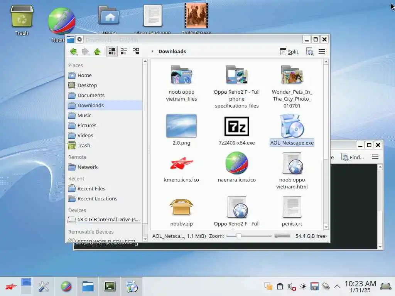The image size is (395, 296).
Task: Click scrollbar down arrow in background window
Action: (380, 247)
